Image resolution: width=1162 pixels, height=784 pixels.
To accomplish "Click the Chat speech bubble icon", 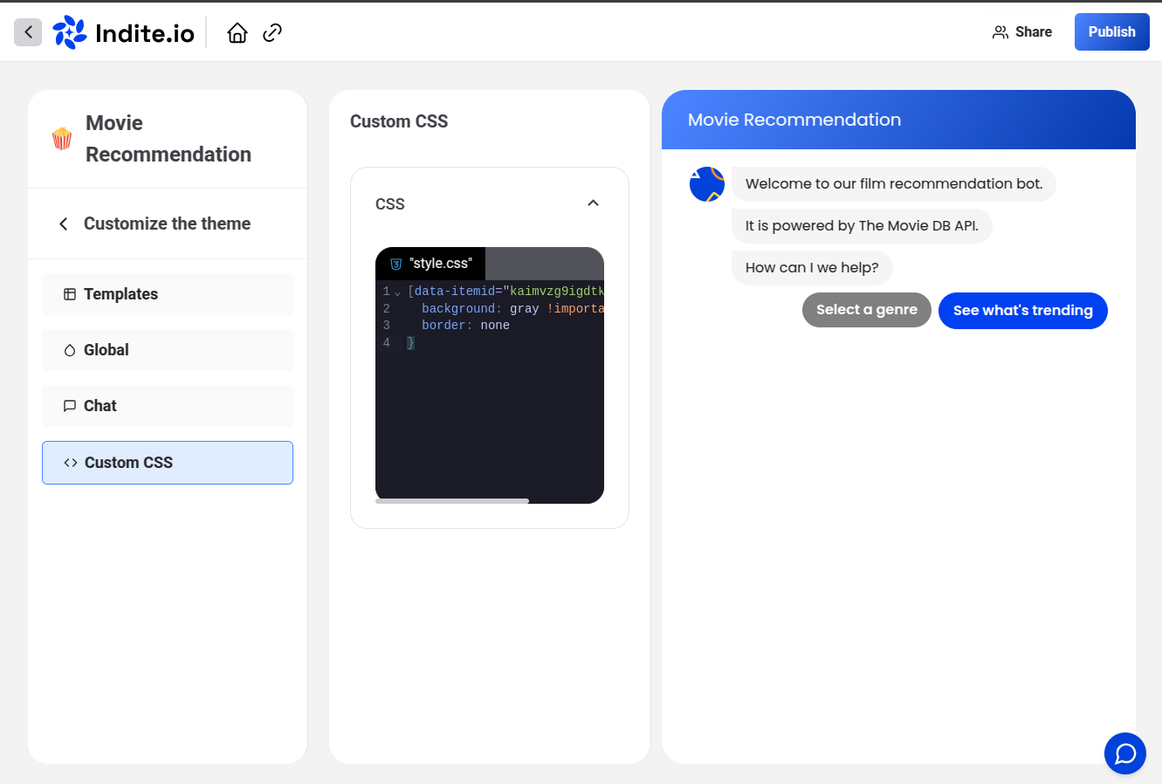I will [x=69, y=405].
